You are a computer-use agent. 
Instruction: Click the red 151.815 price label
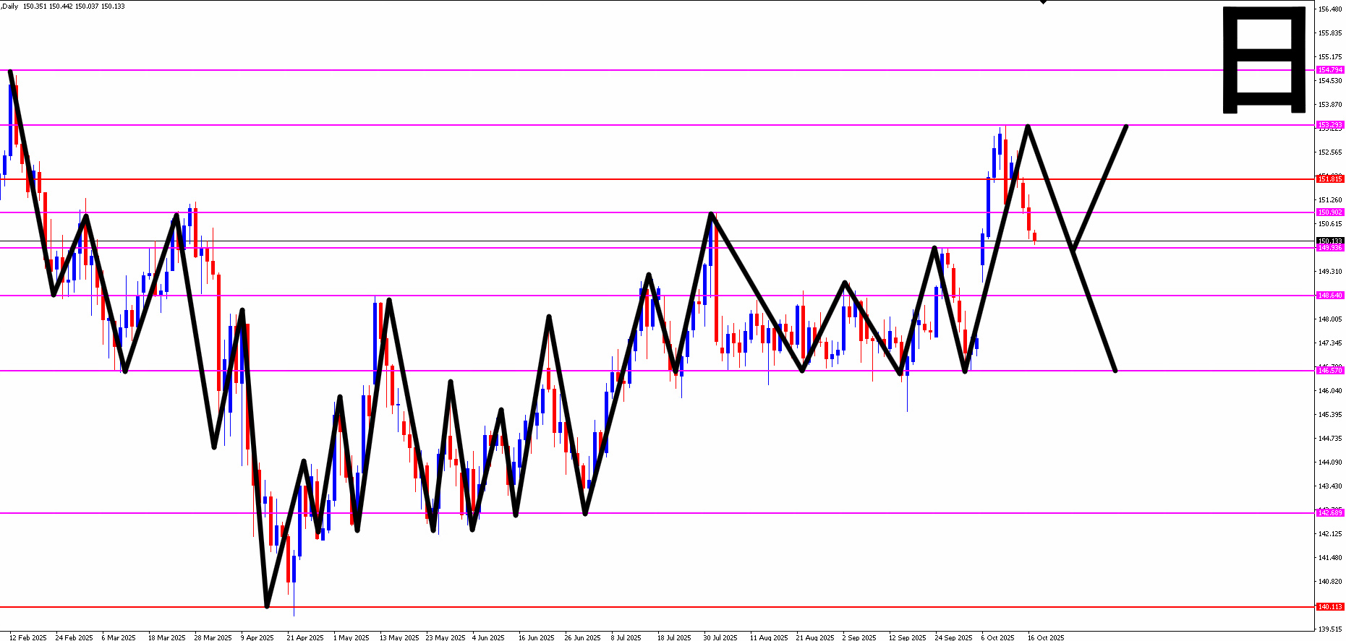click(1330, 178)
